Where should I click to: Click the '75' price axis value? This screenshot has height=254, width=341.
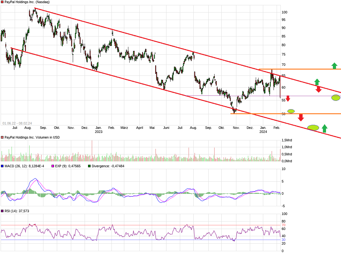283,55
